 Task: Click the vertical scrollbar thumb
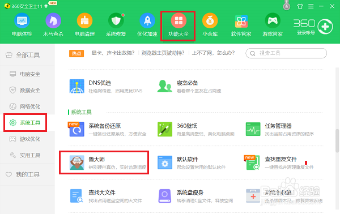[337, 141]
